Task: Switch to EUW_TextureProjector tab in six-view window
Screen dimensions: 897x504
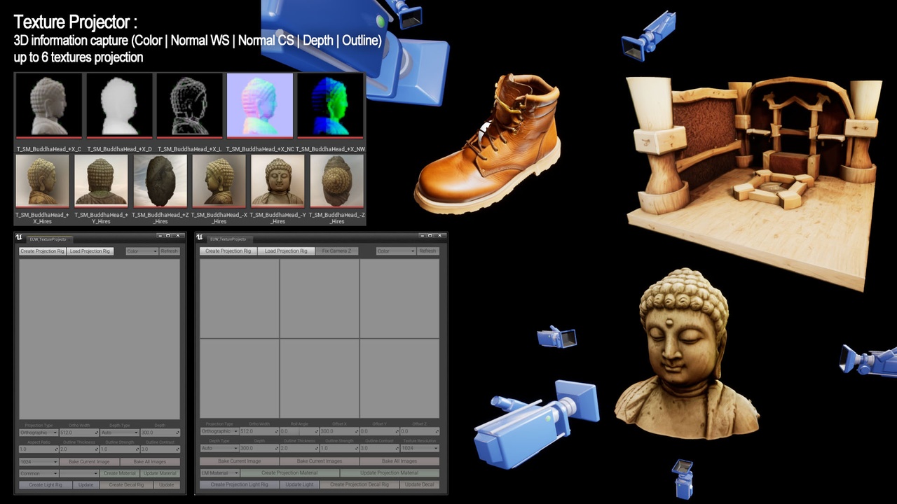Action: click(228, 239)
